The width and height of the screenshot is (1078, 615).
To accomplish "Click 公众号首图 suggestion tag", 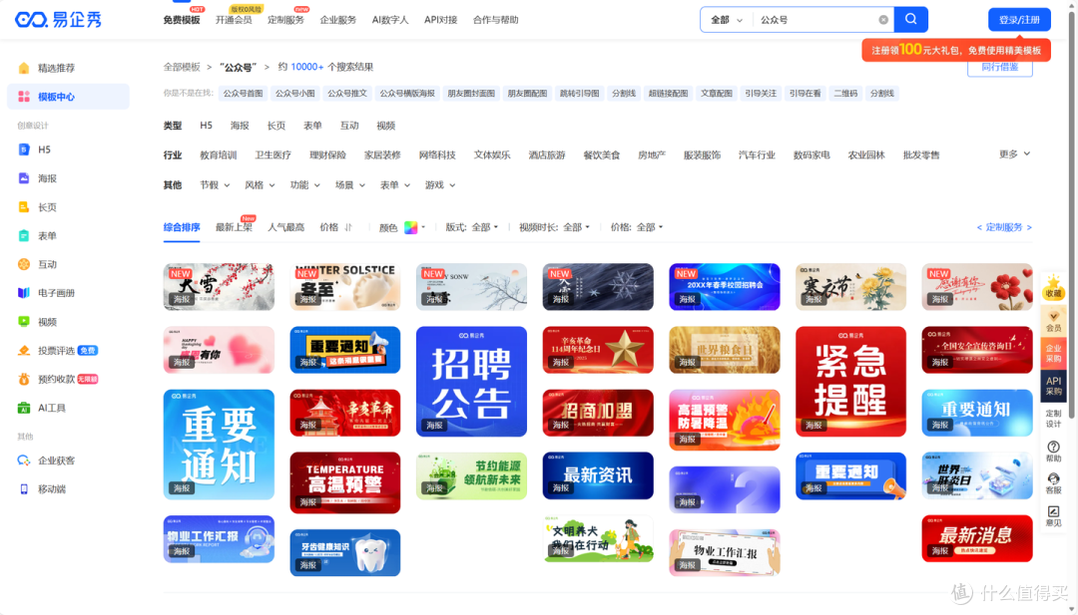I will 243,94.
